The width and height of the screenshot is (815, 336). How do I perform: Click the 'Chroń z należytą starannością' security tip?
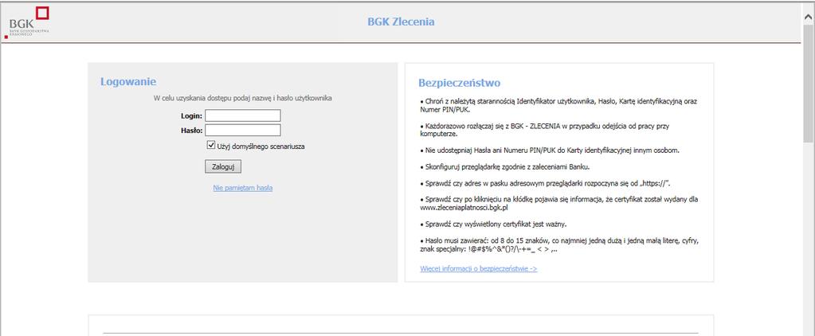pyautogui.click(x=558, y=105)
